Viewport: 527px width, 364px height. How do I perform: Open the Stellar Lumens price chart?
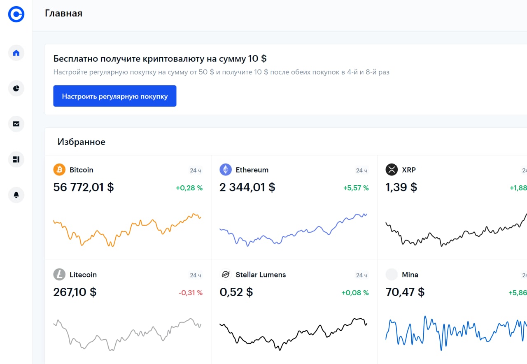pyautogui.click(x=293, y=334)
